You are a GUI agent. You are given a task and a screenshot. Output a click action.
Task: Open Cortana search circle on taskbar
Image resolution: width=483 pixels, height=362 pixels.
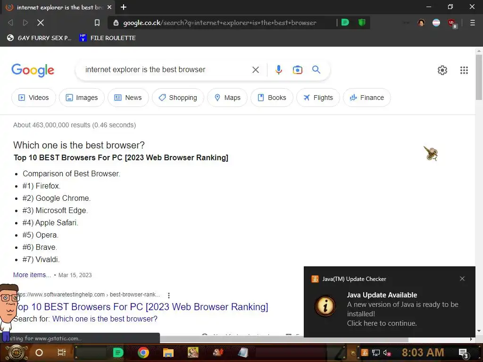pos(39,353)
